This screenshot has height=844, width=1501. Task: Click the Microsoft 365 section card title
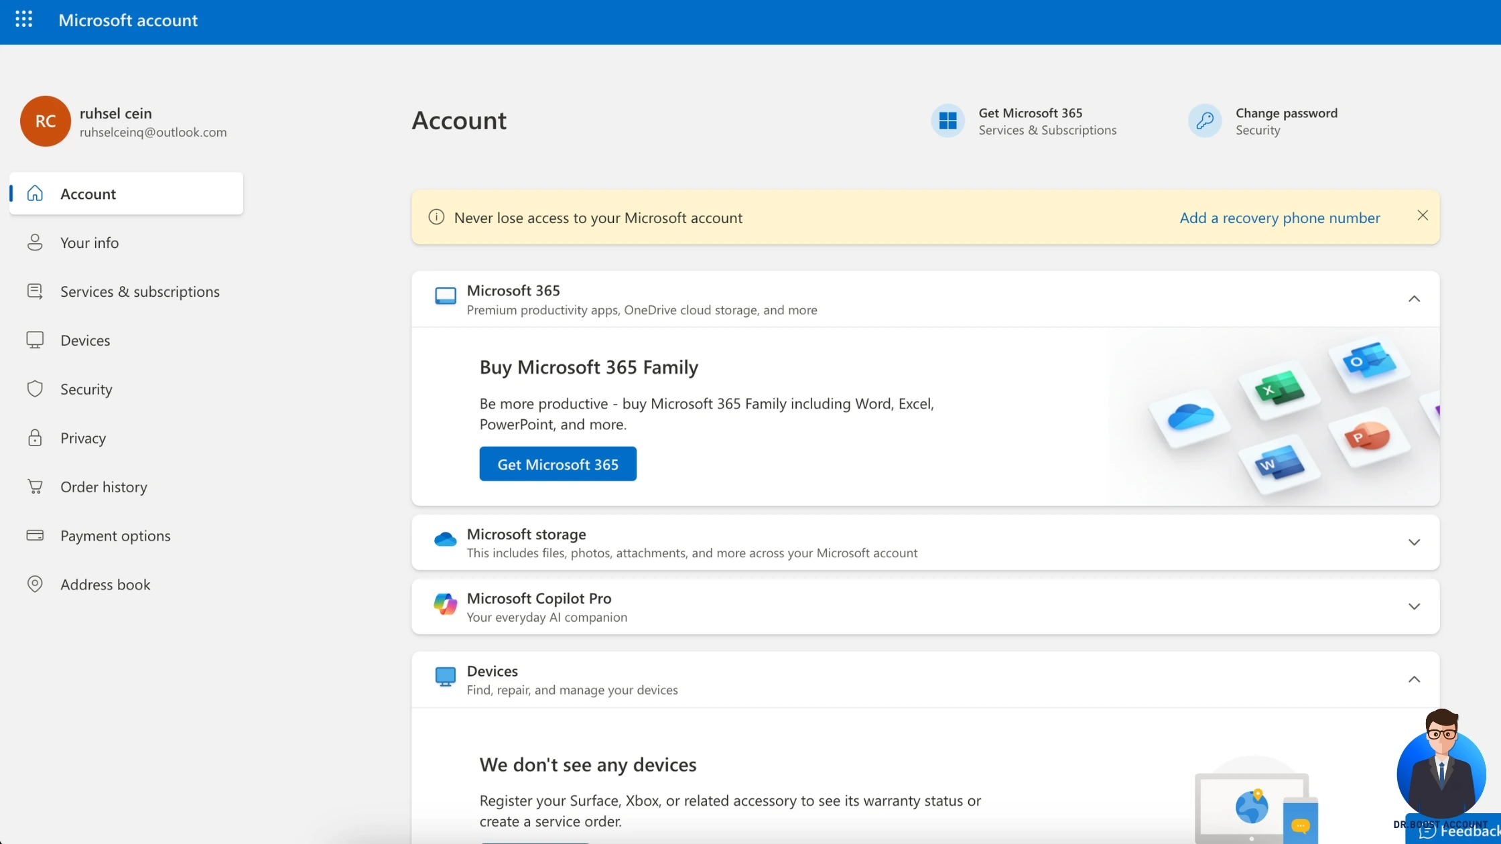(x=513, y=291)
